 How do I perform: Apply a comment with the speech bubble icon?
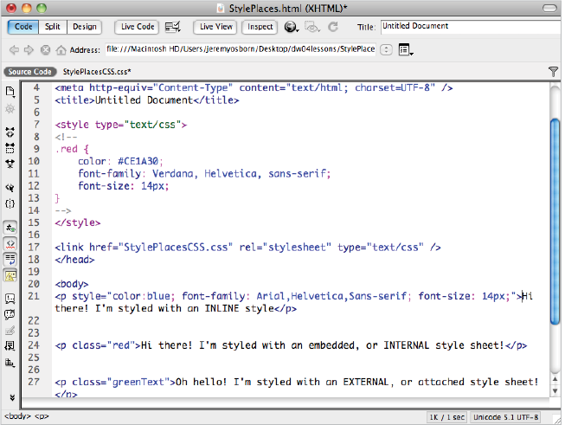pyautogui.click(x=10, y=299)
